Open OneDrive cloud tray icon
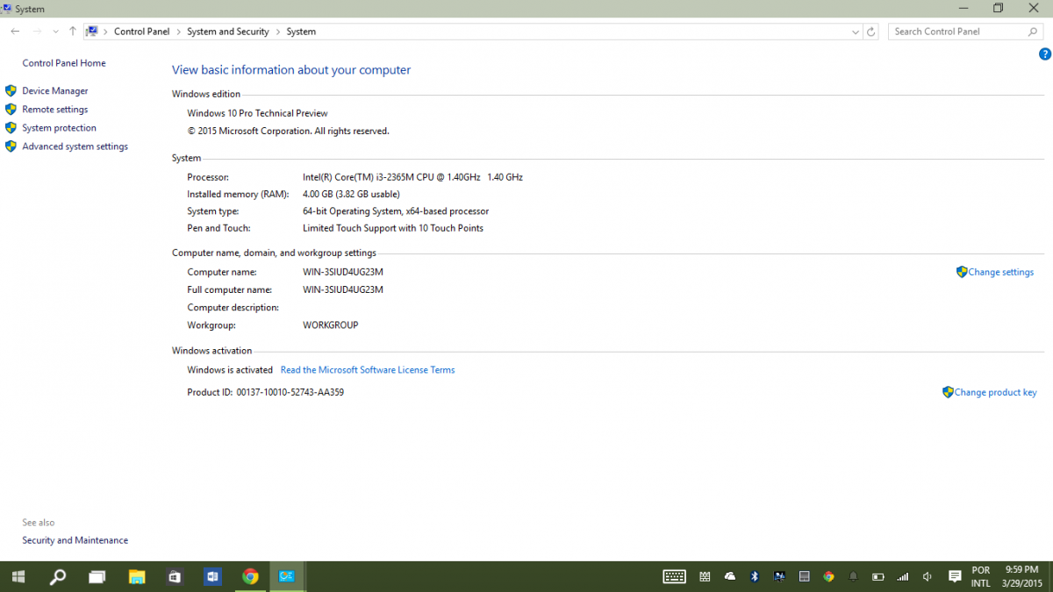 pos(730,576)
